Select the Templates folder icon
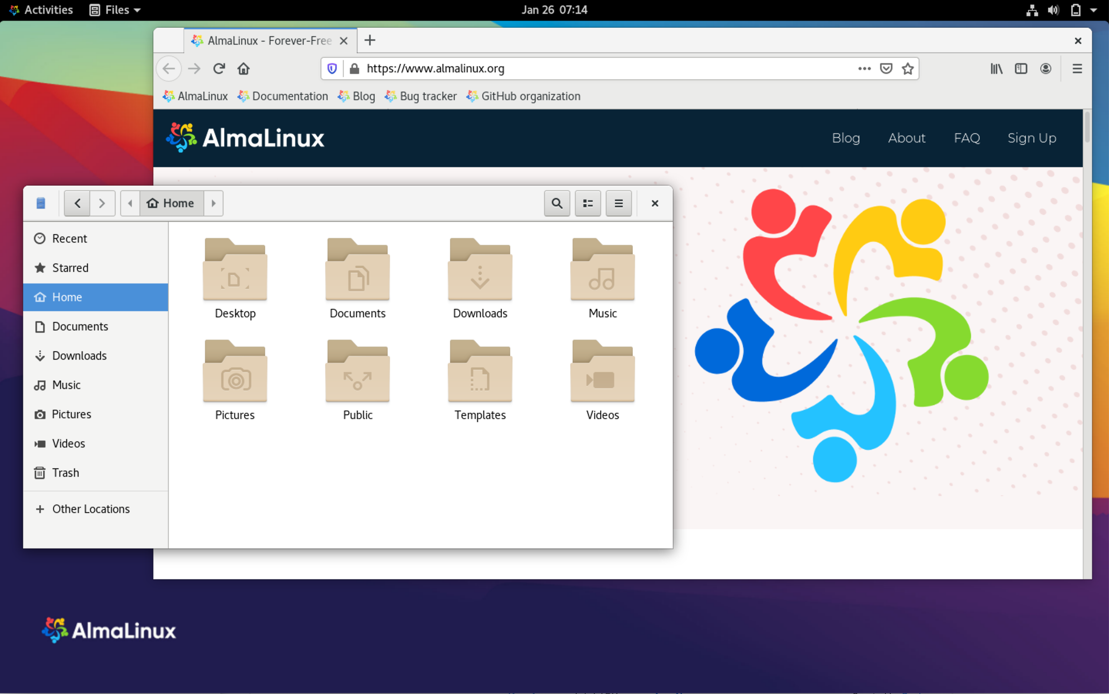 [480, 371]
